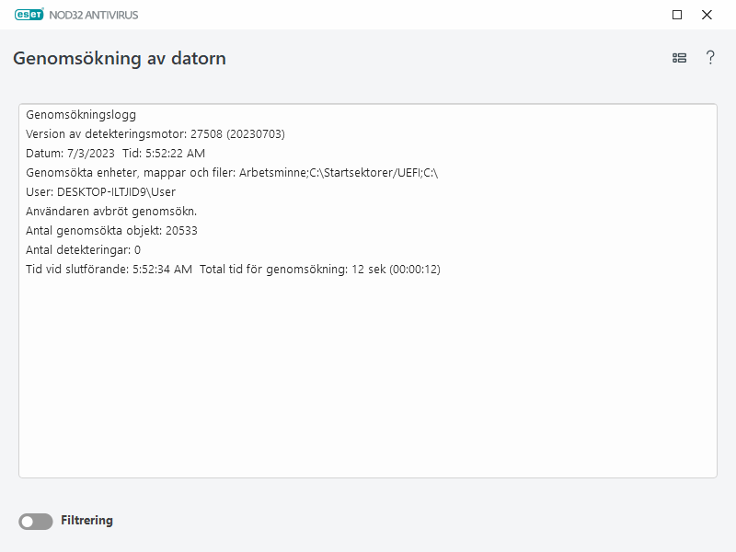
Task: Click the ESET logo in the title bar
Action: 29,15
